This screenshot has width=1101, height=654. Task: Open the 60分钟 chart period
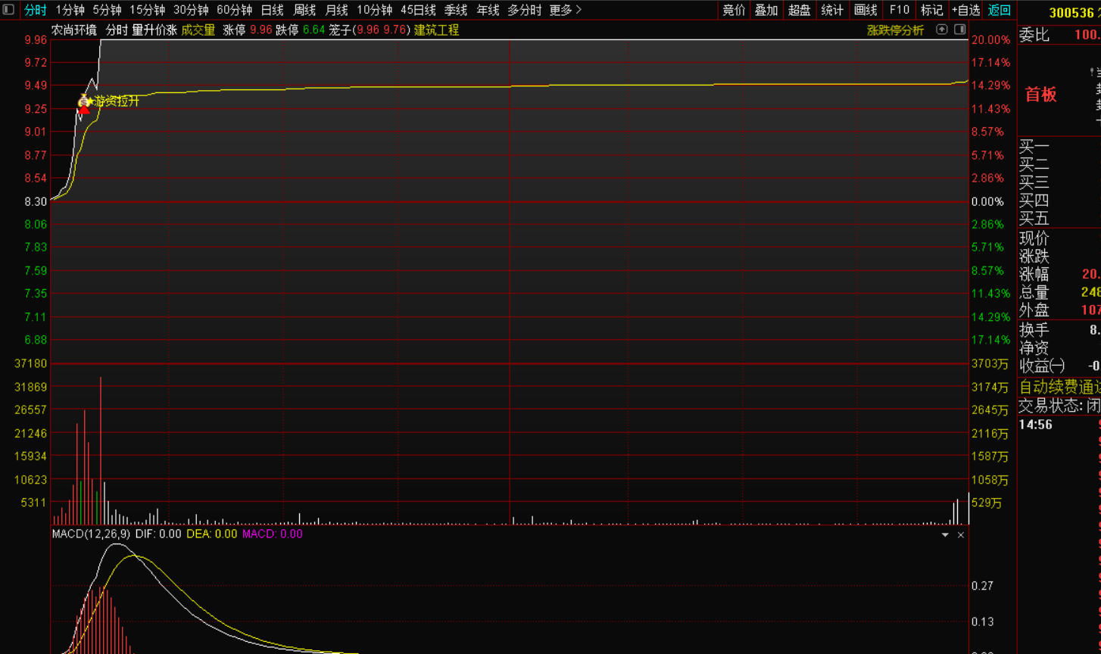click(234, 10)
